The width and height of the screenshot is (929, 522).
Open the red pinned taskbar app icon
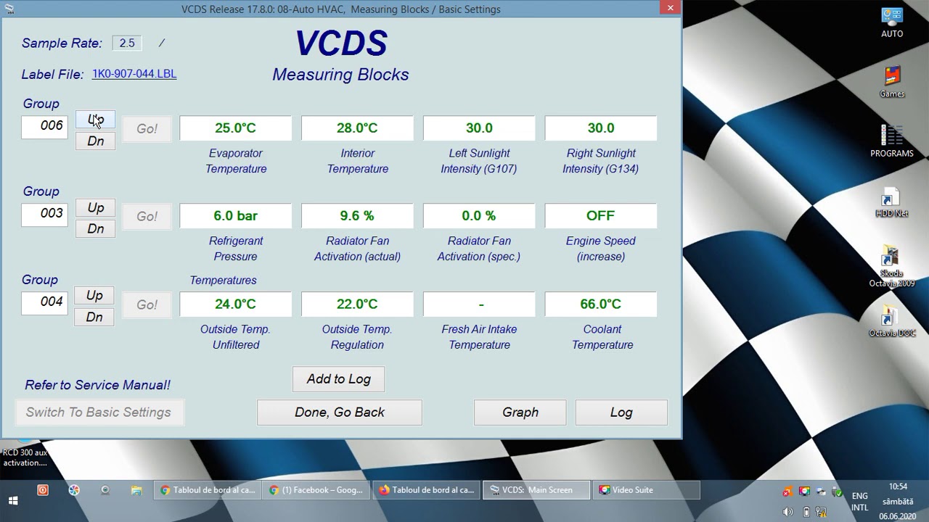pyautogui.click(x=43, y=490)
